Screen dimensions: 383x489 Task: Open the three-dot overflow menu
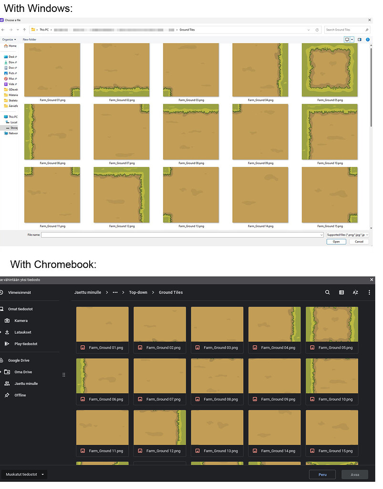click(x=369, y=292)
